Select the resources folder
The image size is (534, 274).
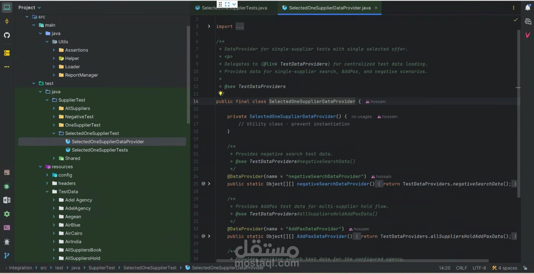point(62,166)
